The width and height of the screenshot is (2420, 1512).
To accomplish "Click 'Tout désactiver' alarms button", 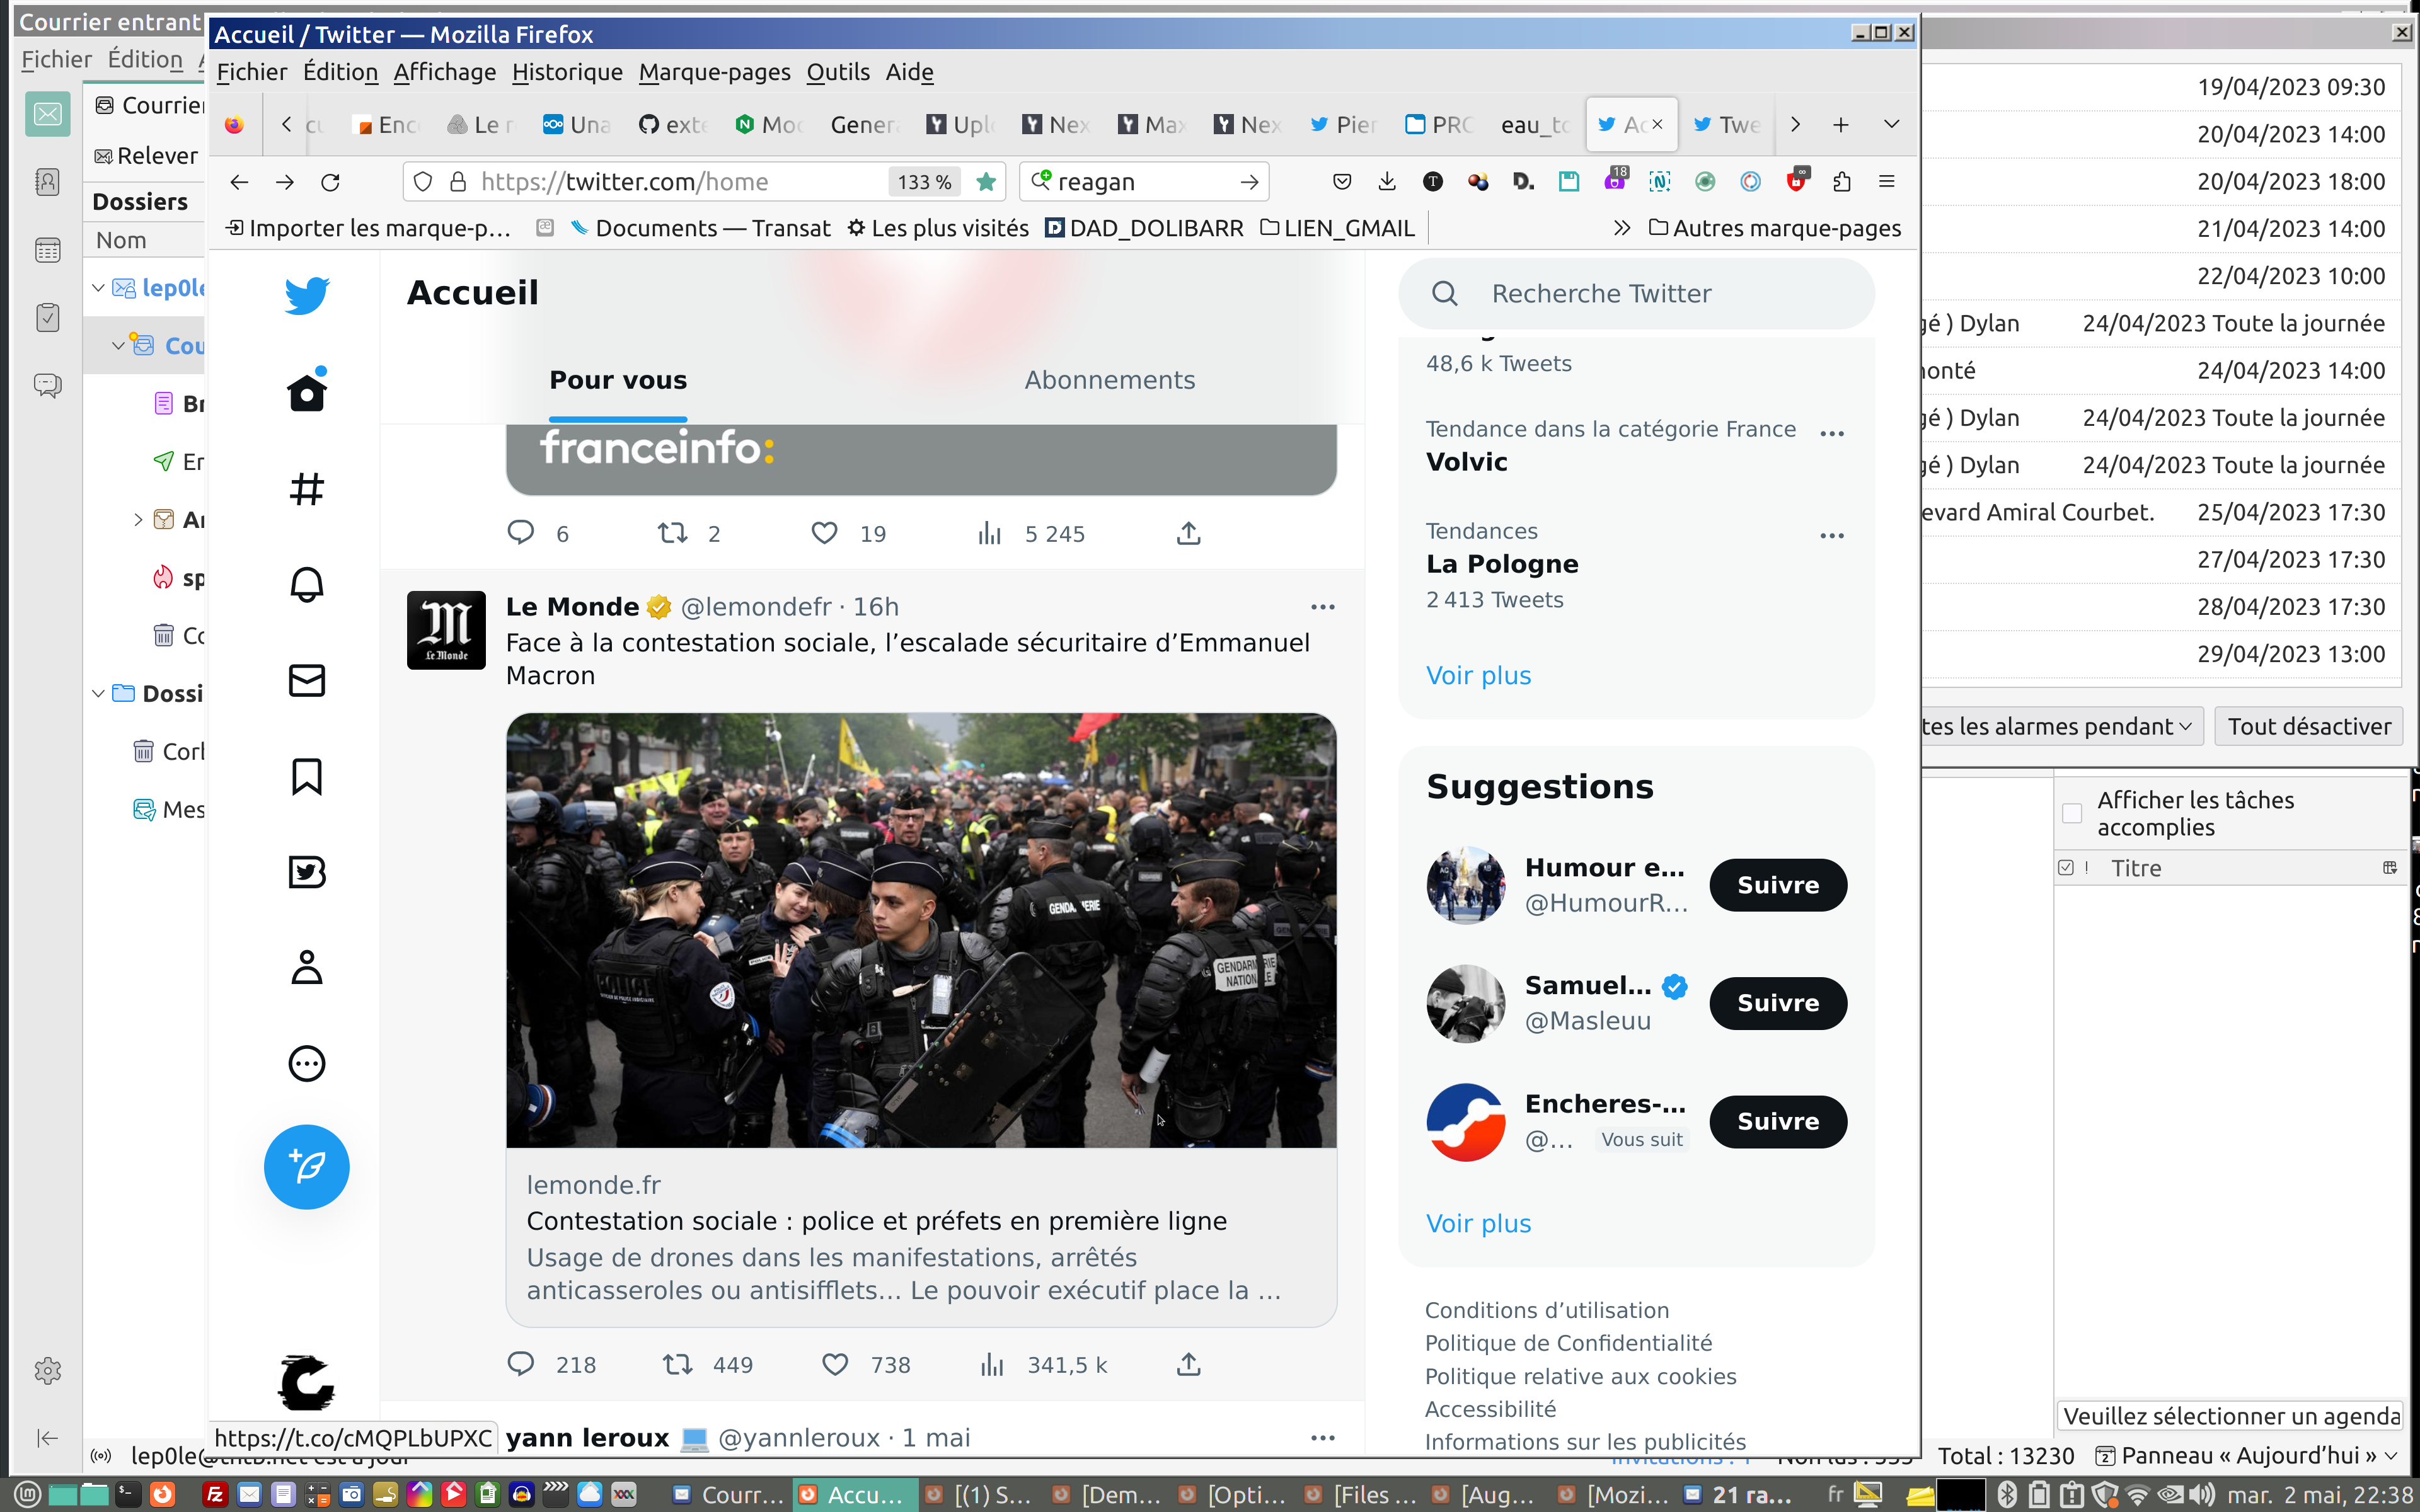I will tap(2308, 726).
